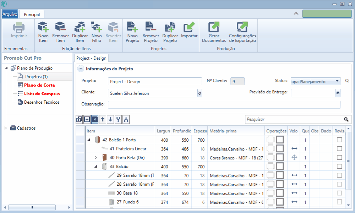
Task: Click the expand-all tree icon in item toolbar
Action: [x=79, y=119]
